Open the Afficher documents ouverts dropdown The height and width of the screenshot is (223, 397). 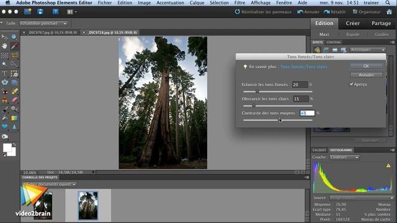coord(49,185)
